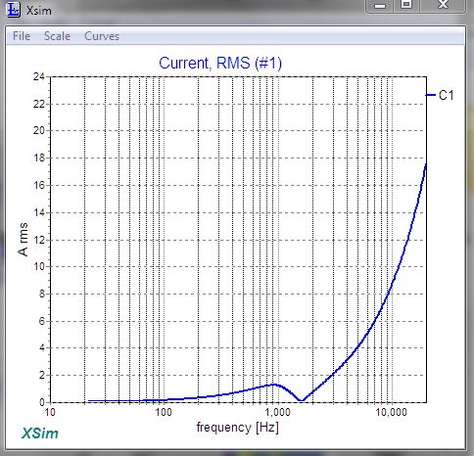
Task: Close the Xsim window
Action: (x=443, y=5)
